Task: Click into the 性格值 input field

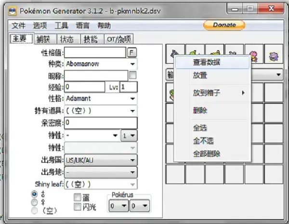Action: click(x=95, y=53)
